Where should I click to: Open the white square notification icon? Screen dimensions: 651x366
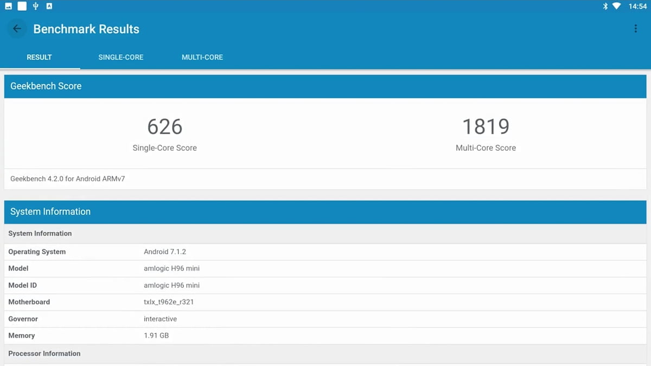[x=22, y=6]
